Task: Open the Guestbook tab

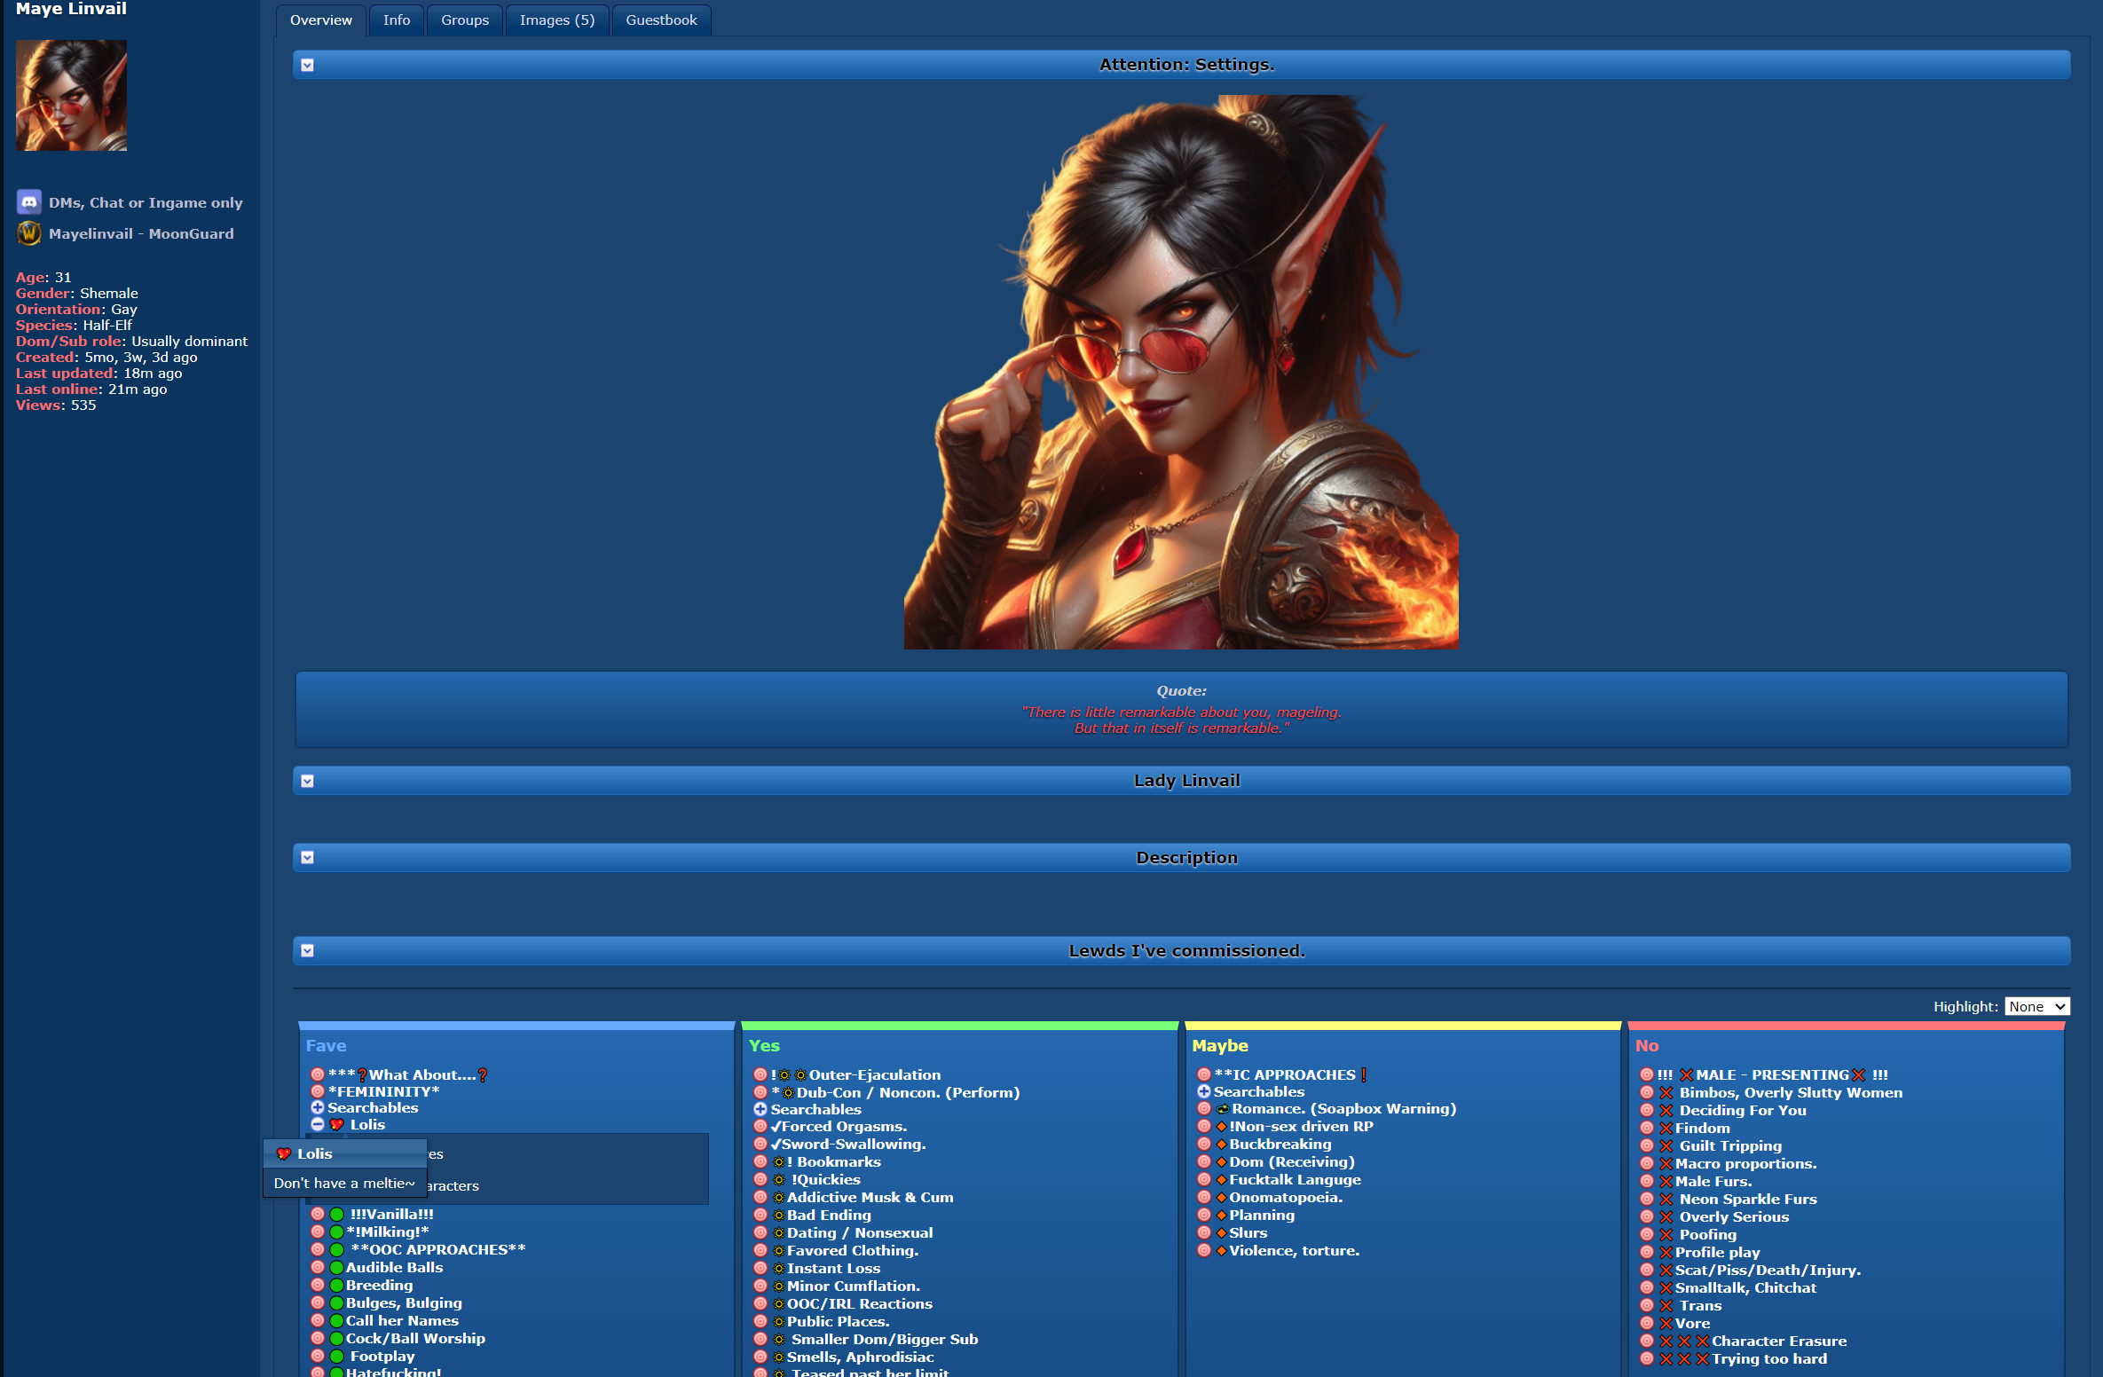Action: (661, 20)
